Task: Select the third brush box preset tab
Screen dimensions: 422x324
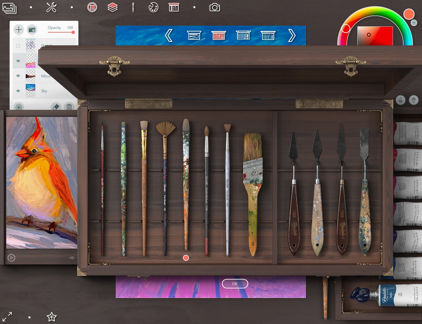Action: [243, 35]
